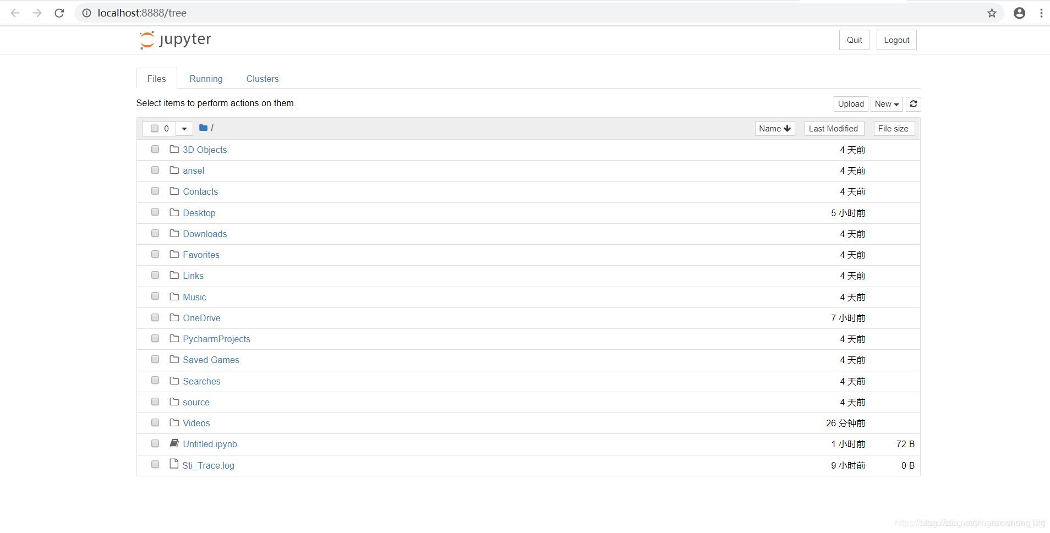
Task: Reload the page with browser refresh icon
Action: click(x=59, y=13)
